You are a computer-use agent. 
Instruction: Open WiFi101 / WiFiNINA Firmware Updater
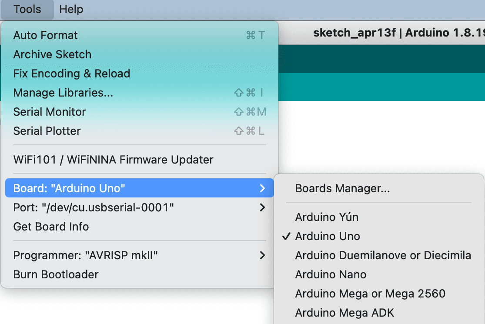(x=140, y=160)
